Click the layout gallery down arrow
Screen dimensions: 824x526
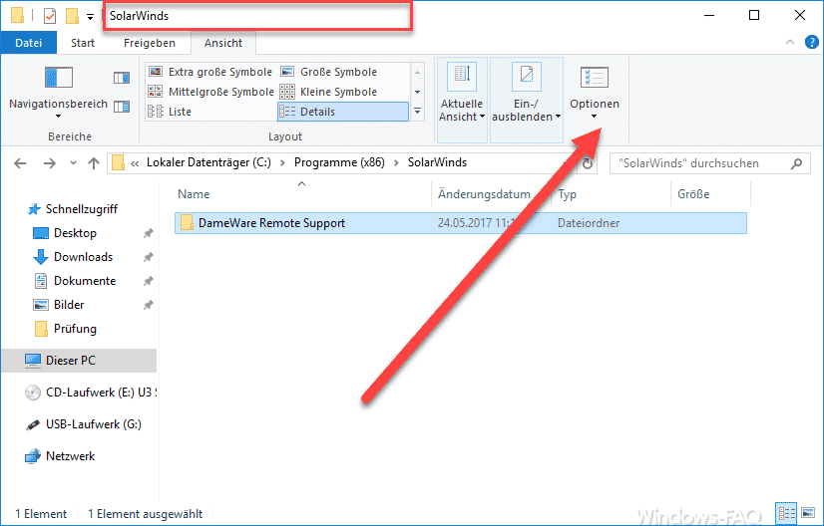pyautogui.click(x=417, y=92)
